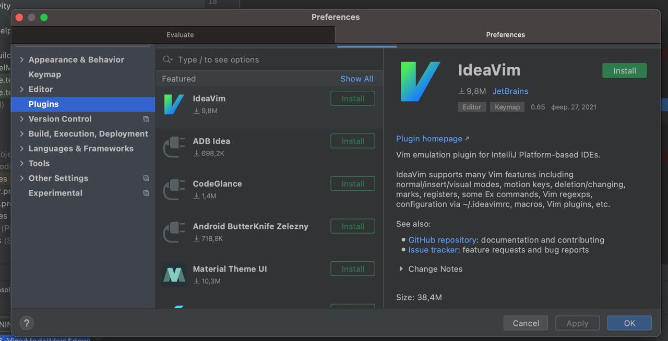Open the Plugin homepage link
Screen dimensions: 668x341
point(429,139)
